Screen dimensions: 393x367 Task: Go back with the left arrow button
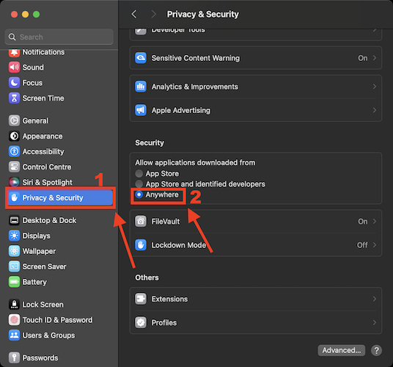tap(134, 14)
